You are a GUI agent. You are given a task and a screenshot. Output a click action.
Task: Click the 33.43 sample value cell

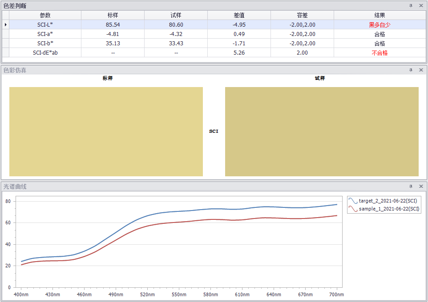pos(176,44)
